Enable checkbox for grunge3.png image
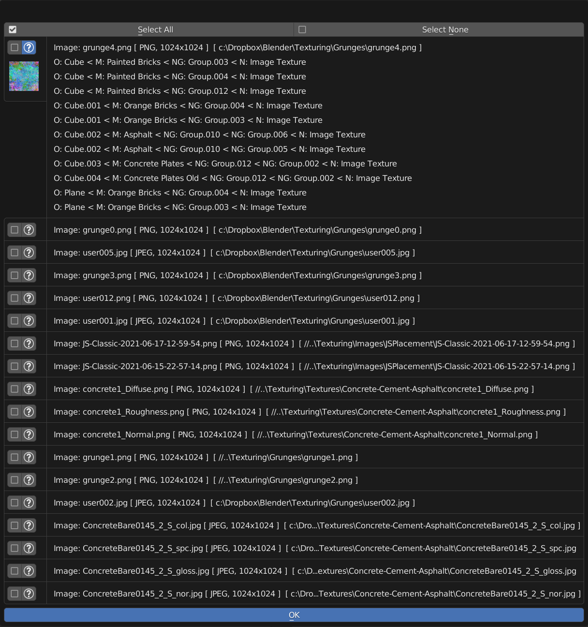Viewport: 588px width, 627px height. (x=15, y=275)
